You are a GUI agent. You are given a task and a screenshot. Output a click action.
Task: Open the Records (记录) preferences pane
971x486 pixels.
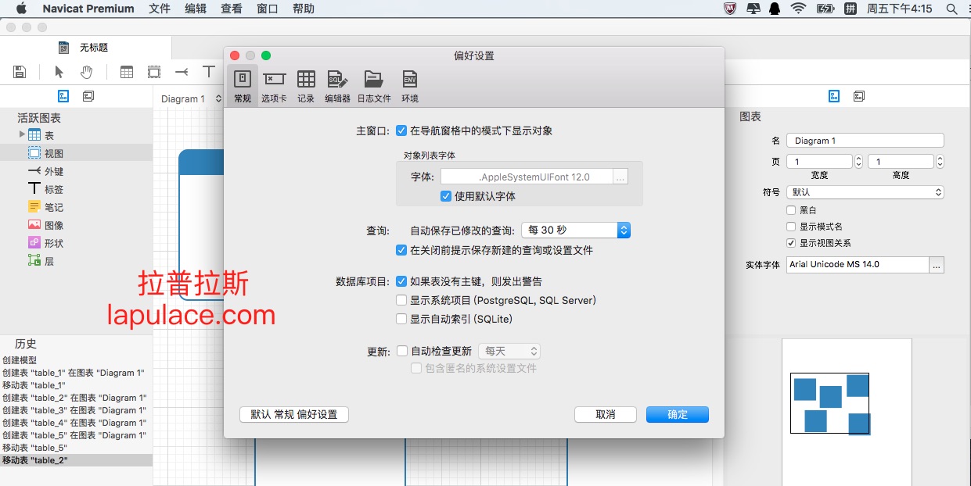point(306,86)
